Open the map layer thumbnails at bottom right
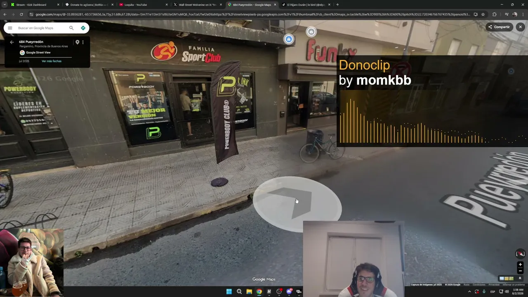The image size is (528, 297). tap(507, 278)
